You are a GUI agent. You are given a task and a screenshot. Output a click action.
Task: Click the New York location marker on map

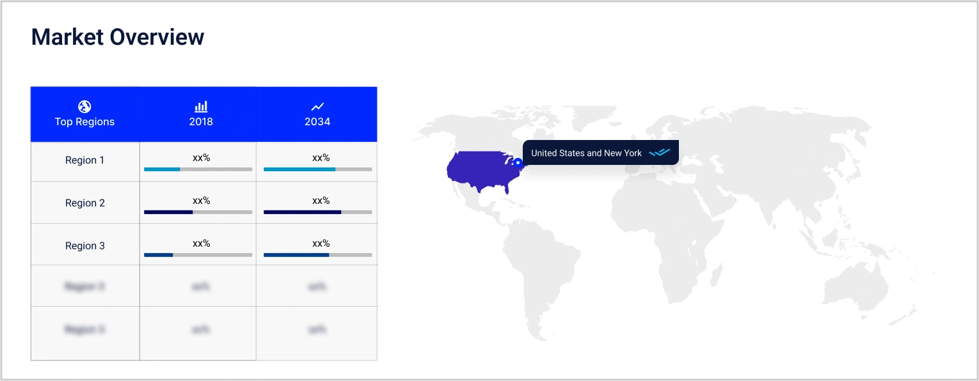[518, 162]
